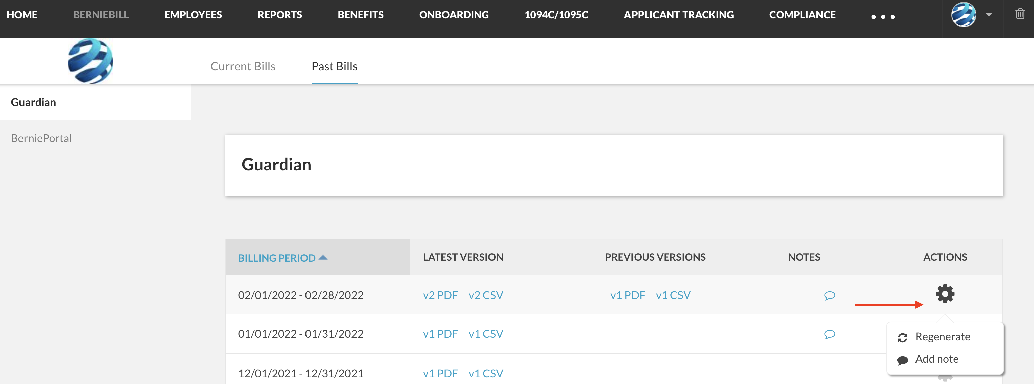This screenshot has height=384, width=1034.
Task: Choose Add note from actions popup
Action: pyautogui.click(x=936, y=359)
